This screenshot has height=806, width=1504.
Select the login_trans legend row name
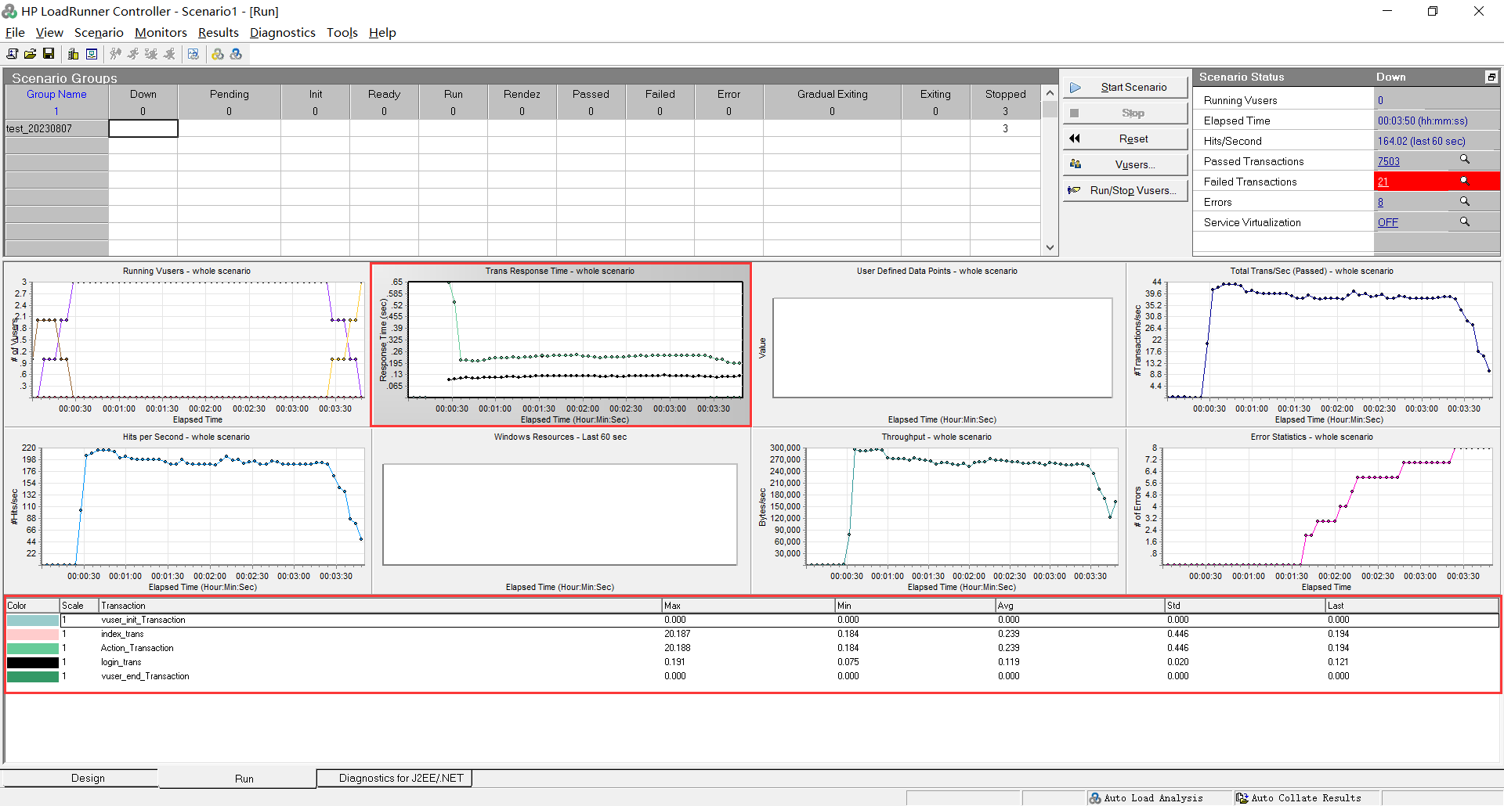click(x=121, y=662)
